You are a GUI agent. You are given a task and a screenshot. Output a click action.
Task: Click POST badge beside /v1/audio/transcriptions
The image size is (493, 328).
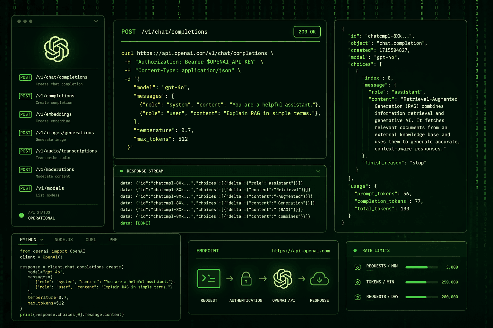[25, 151]
